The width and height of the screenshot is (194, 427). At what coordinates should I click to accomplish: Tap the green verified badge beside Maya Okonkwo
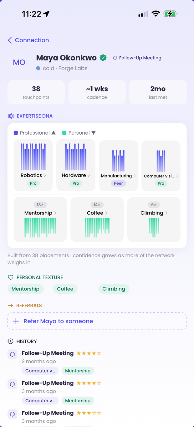coord(103,58)
